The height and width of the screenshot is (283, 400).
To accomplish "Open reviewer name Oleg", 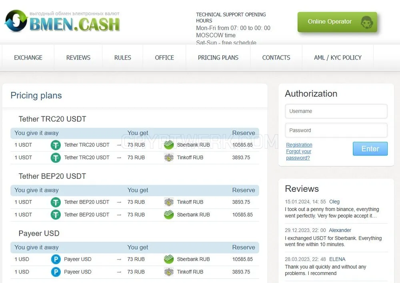I will coord(334,202).
